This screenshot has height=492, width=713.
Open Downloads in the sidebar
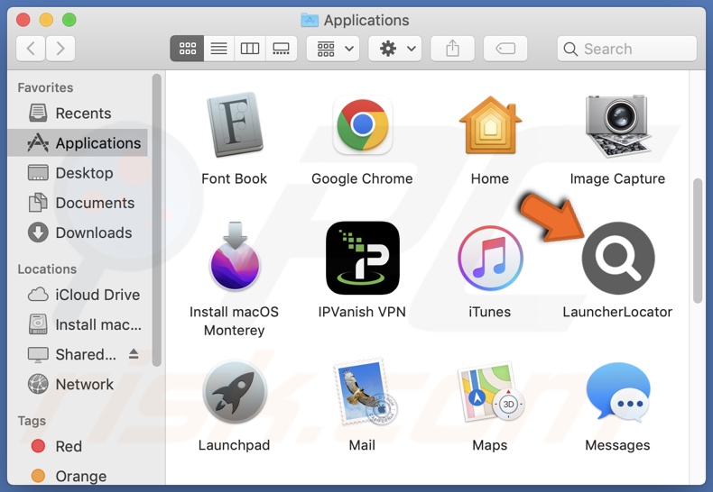pos(78,232)
